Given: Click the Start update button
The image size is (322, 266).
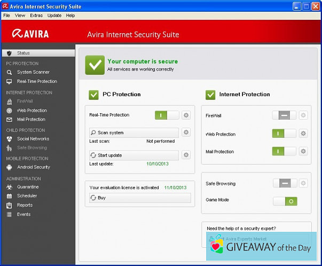Looking at the screenshot, I should 133,155.
